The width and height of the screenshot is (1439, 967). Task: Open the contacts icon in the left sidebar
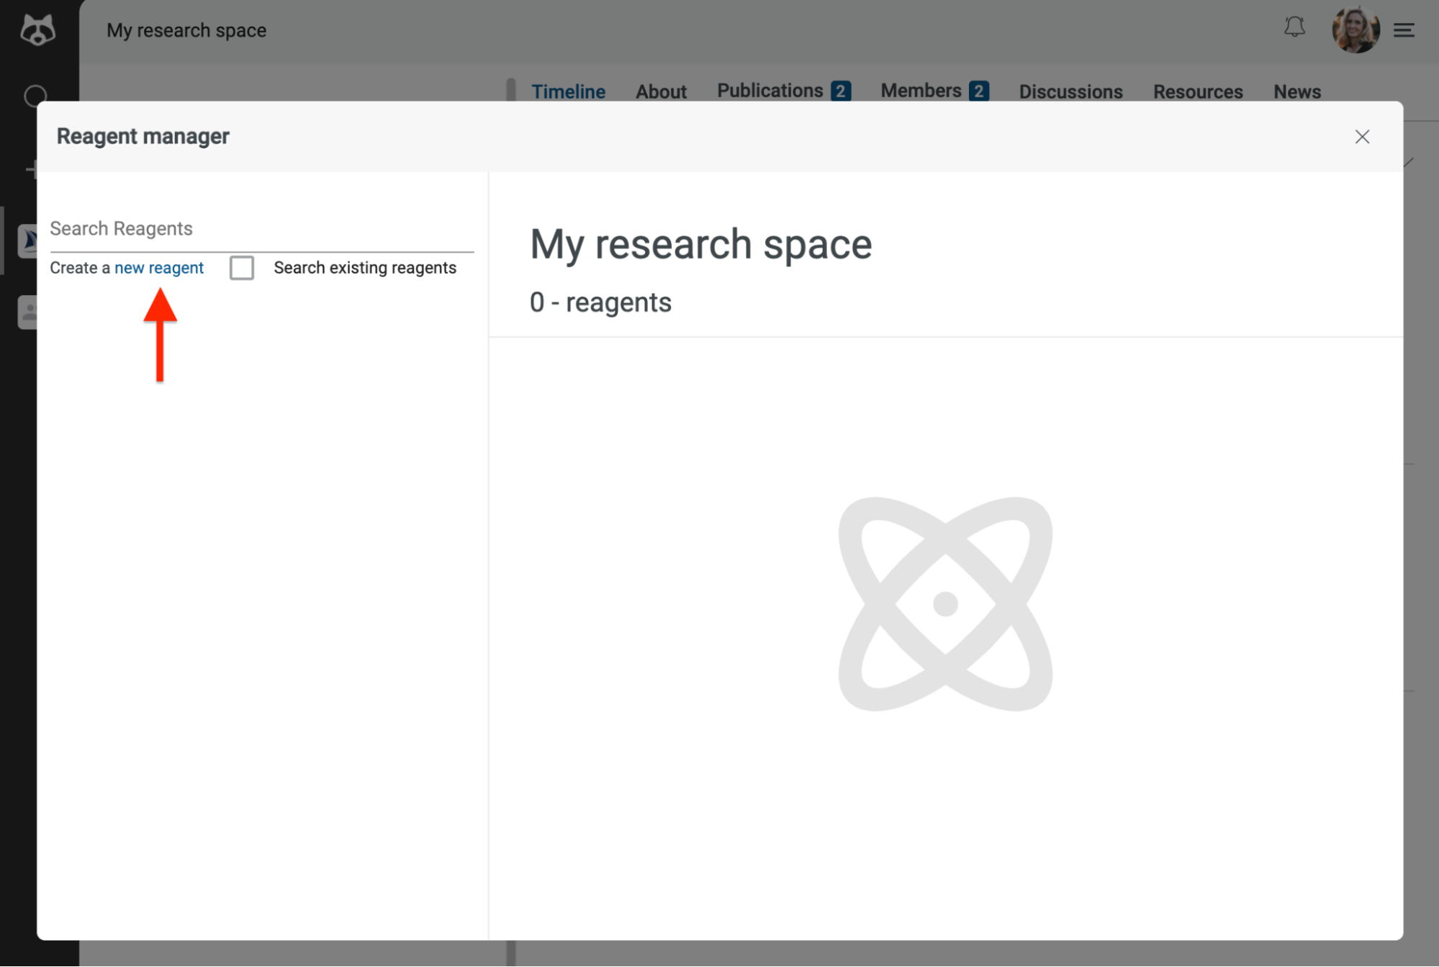pyautogui.click(x=29, y=312)
